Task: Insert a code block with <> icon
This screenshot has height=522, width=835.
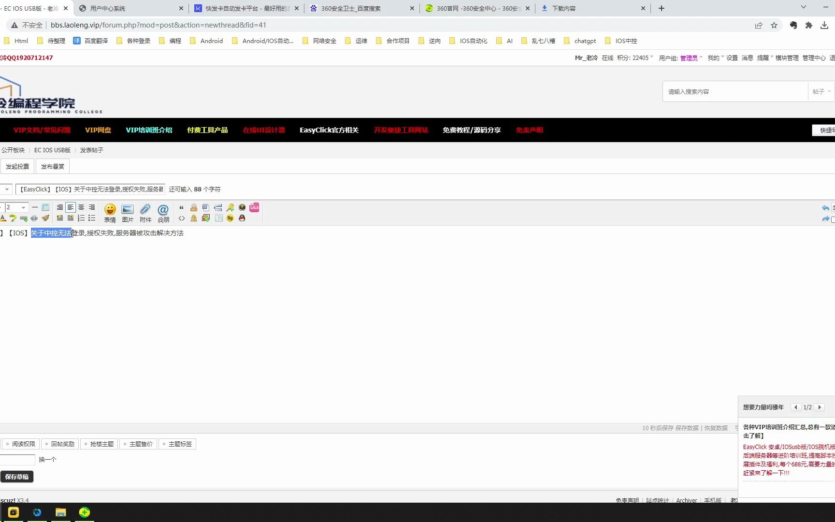Action: point(182,218)
